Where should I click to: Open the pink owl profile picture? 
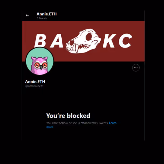coord(40,61)
